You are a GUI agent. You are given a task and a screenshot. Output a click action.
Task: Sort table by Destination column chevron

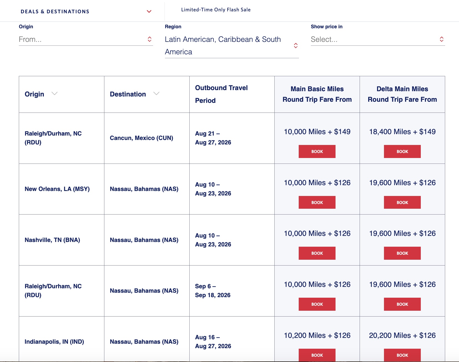156,94
